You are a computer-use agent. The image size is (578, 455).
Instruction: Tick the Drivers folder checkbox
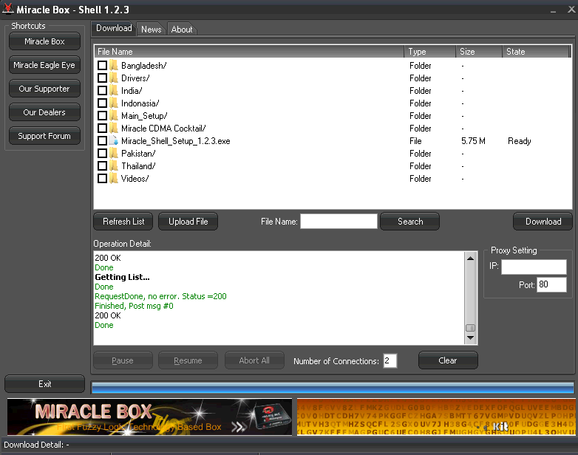102,78
